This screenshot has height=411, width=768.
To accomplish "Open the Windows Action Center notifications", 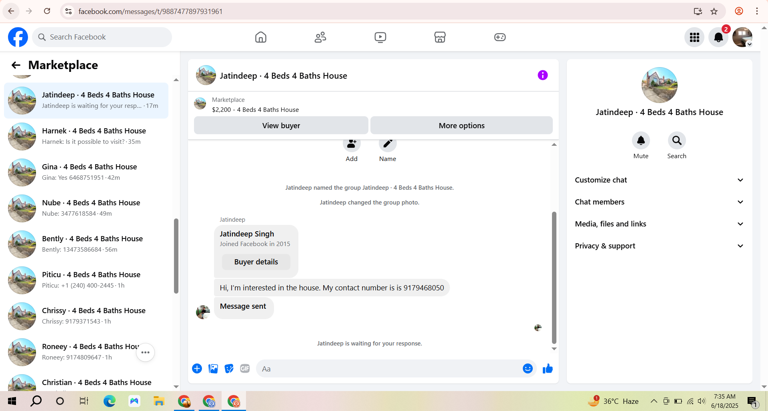I will click(x=752, y=401).
